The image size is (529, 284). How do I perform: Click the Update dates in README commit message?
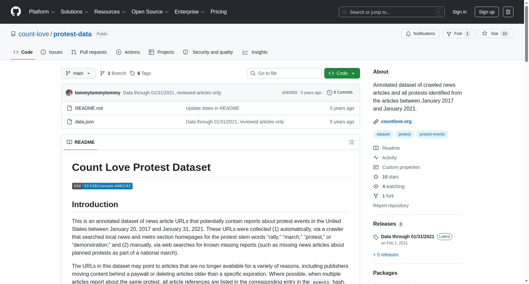click(x=213, y=108)
